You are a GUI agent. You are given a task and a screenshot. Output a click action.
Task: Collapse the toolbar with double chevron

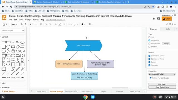tap(175, 24)
